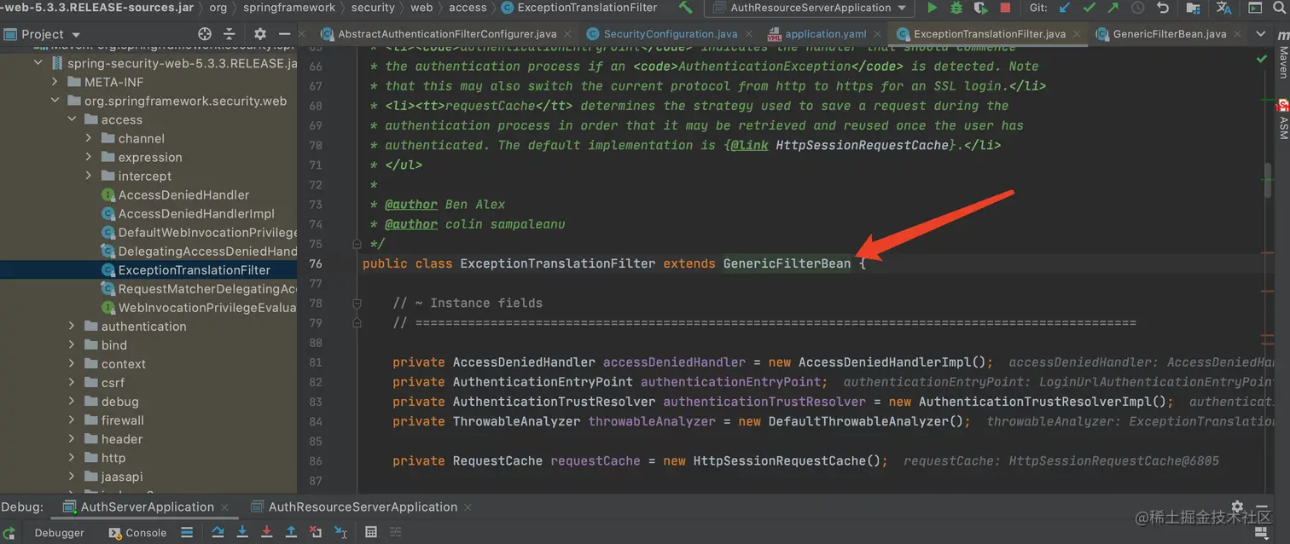The image size is (1290, 544).
Task: Stop the running process with red square
Action: tap(1005, 8)
